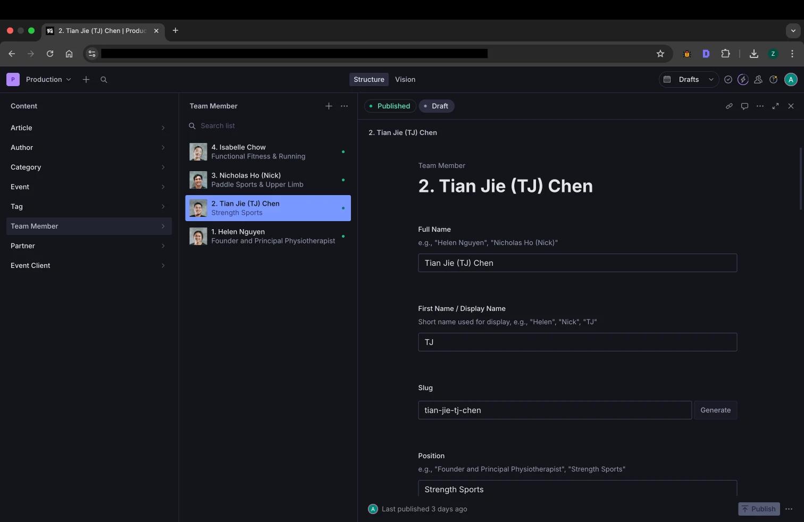Click Helen Nguyen's avatar thumbnail
This screenshot has height=522, width=804.
click(198, 236)
